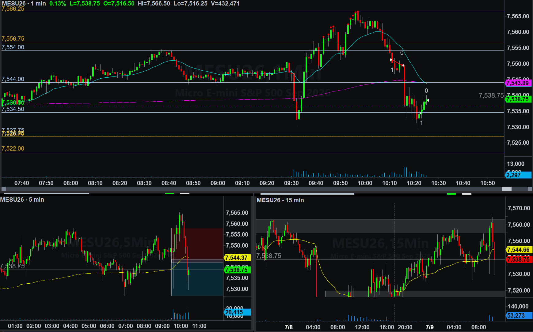Image resolution: width=533 pixels, height=332 pixels.
Task: Click the gray 7,538.75 label left of 1 min price axis
Action: pyautogui.click(x=491, y=95)
